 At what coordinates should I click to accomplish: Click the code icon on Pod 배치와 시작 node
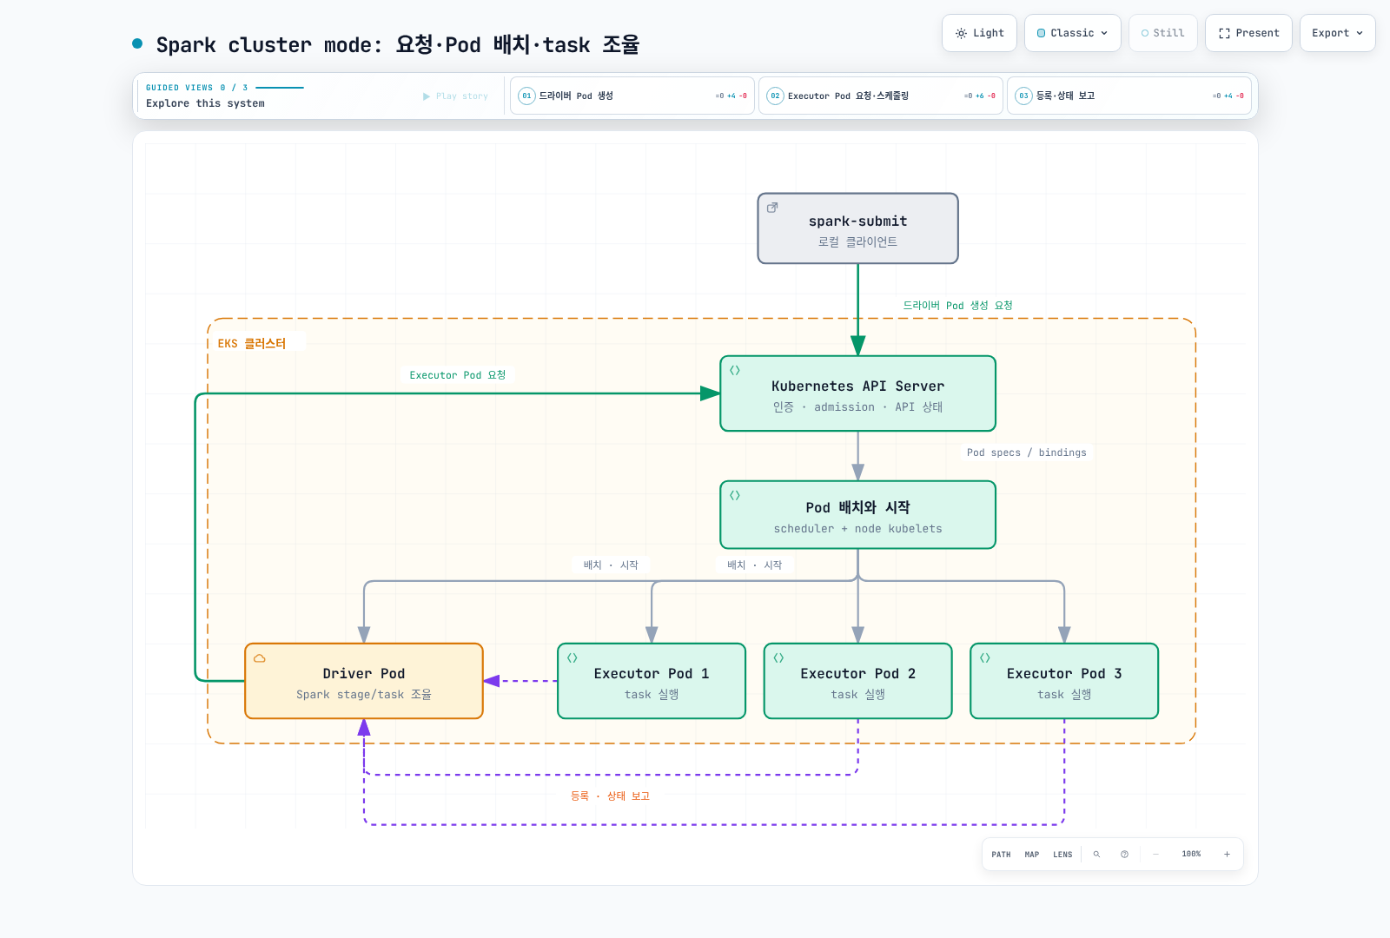pos(735,495)
